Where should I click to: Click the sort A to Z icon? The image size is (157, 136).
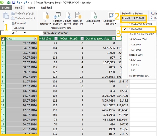pyautogui.click(x=152, y=13)
